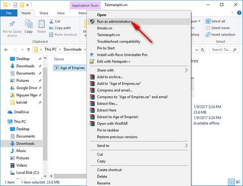The height and width of the screenshot is (186, 243).
Task: Choose Pin to taskbar in context menu
Action: (139, 130)
